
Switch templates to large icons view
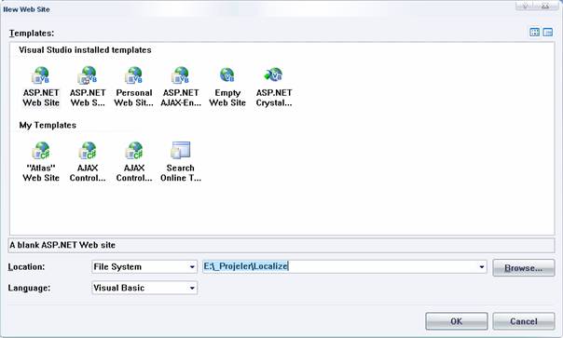[534, 33]
